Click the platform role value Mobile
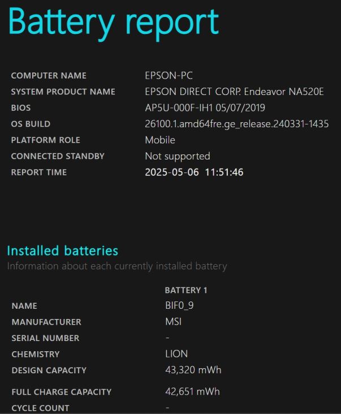This screenshot has width=341, height=414. (160, 140)
